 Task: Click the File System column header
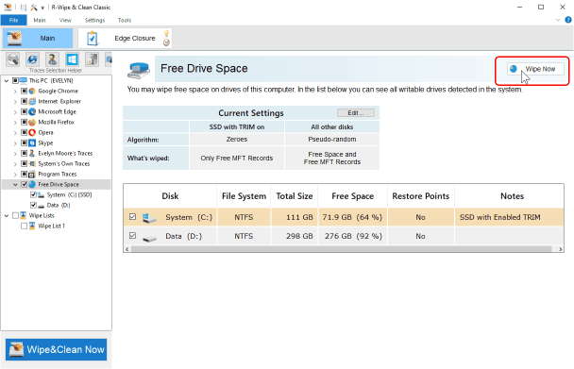(x=244, y=196)
